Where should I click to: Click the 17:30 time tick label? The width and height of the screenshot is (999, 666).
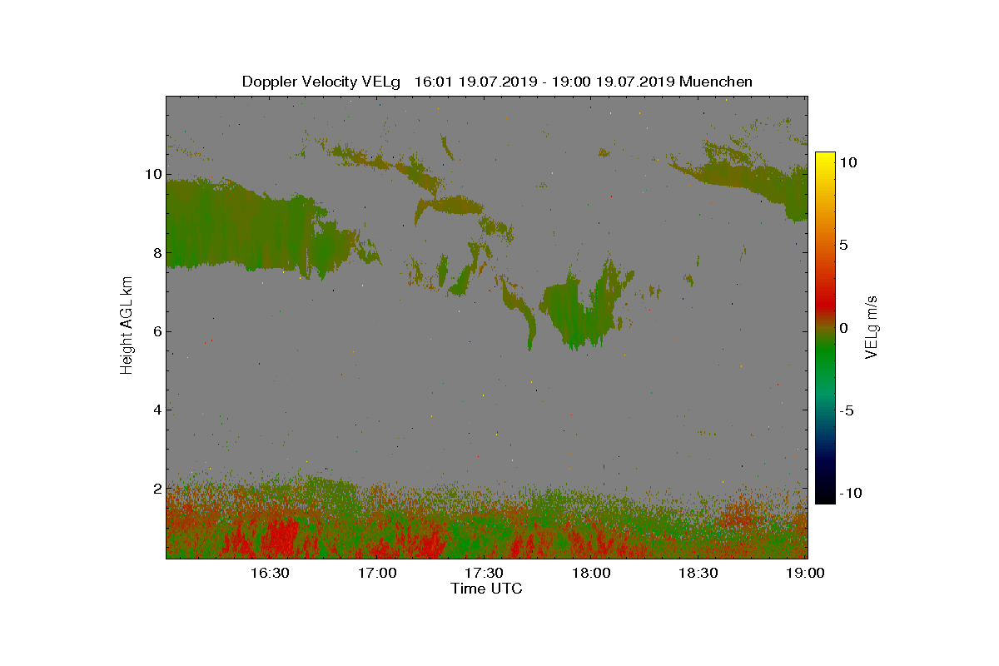click(484, 573)
